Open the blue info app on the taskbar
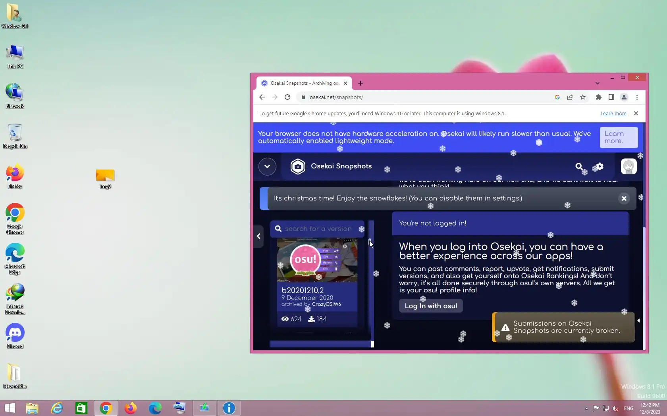 point(229,408)
